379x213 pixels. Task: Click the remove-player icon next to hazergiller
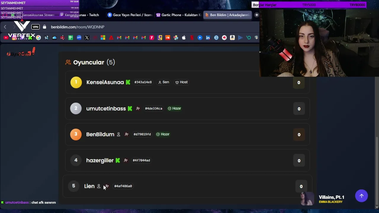pyautogui.click(x=126, y=160)
